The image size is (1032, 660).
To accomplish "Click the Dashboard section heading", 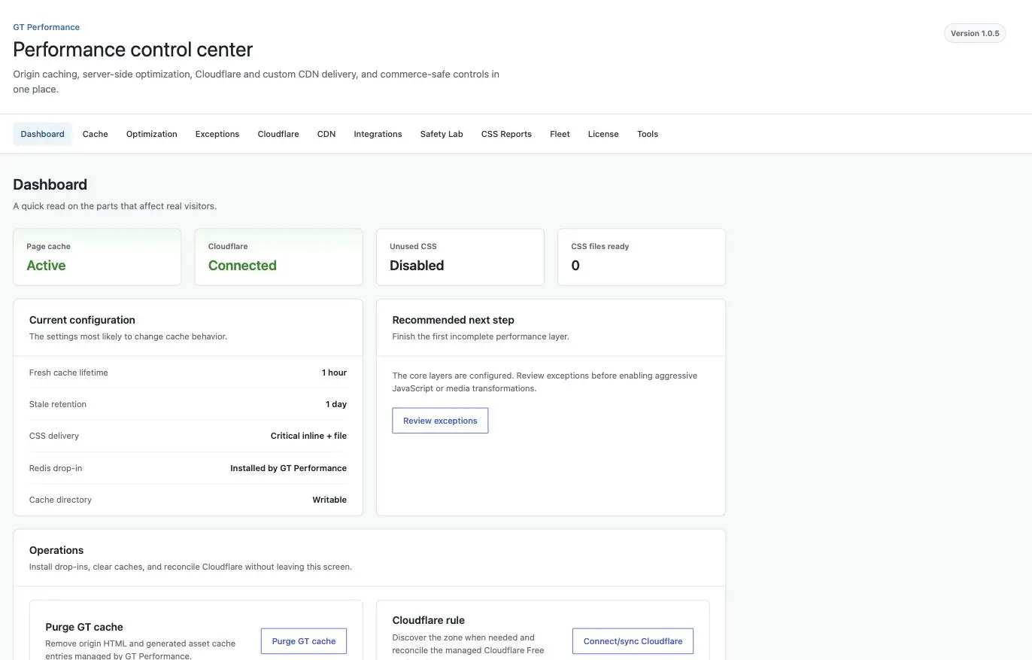I will [50, 184].
